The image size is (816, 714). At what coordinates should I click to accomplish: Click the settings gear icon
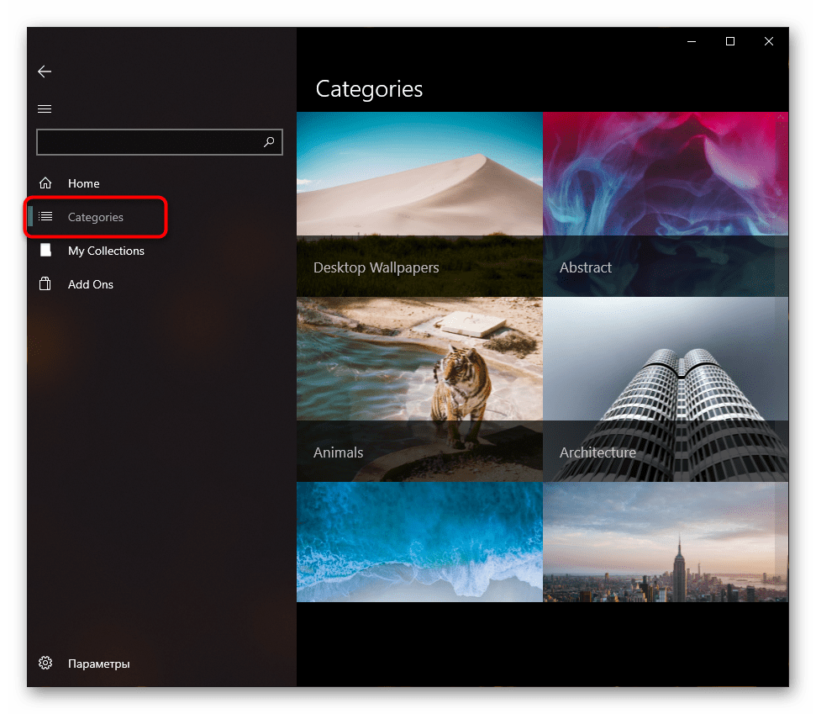45,664
